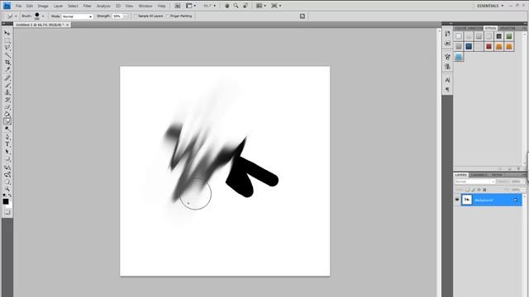The image size is (529, 297).
Task: Toggle Quick Mask mode at the toolbox bottom
Action: (x=7, y=212)
